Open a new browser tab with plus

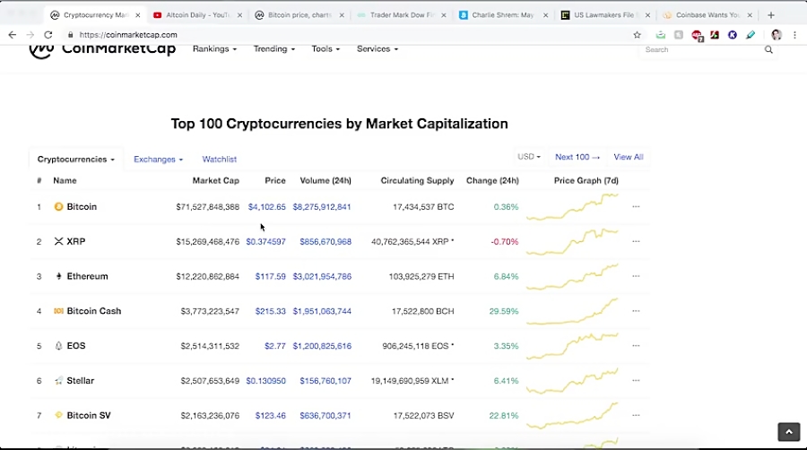pyautogui.click(x=771, y=15)
